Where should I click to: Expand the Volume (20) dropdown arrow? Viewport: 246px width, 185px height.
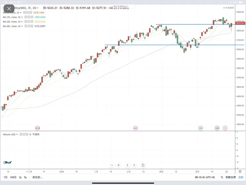pos(17,135)
